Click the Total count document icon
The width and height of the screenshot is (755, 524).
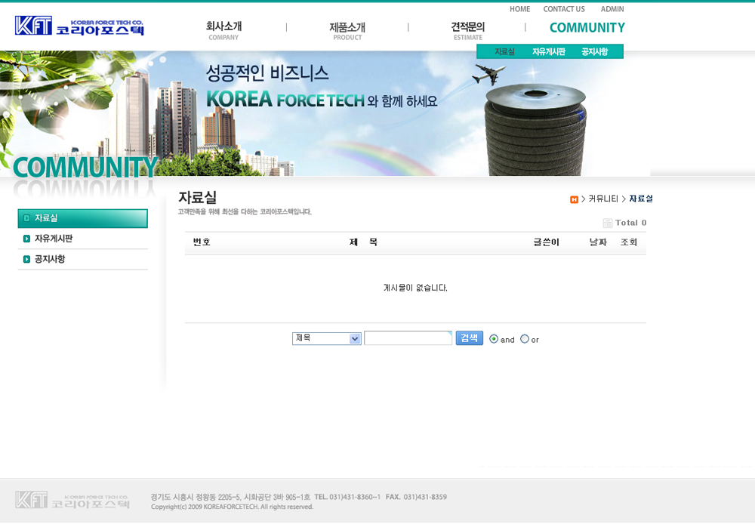coord(607,223)
